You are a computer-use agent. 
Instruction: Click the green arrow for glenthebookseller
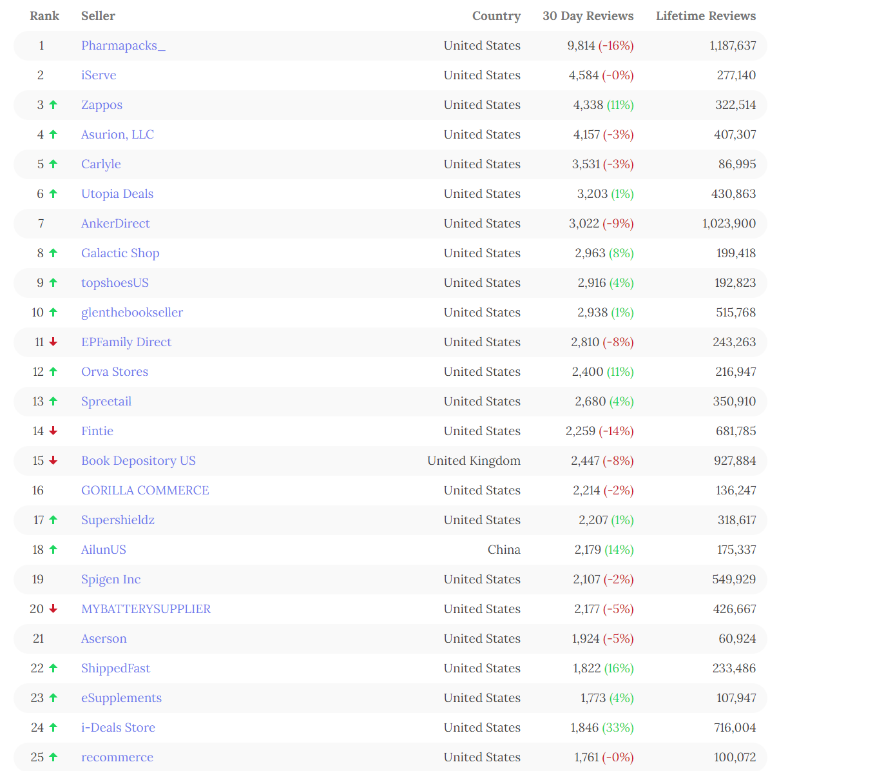pyautogui.click(x=53, y=312)
